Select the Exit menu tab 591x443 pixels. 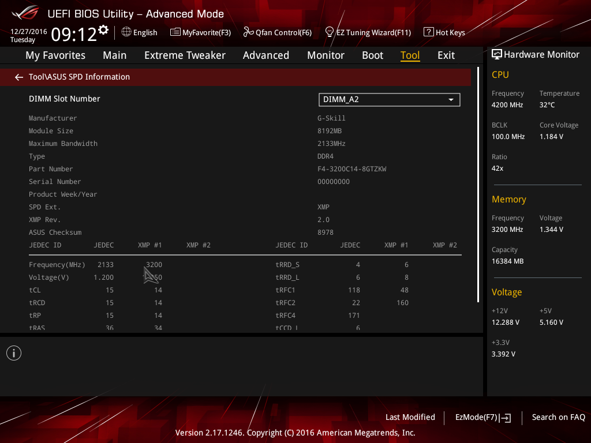click(x=446, y=55)
